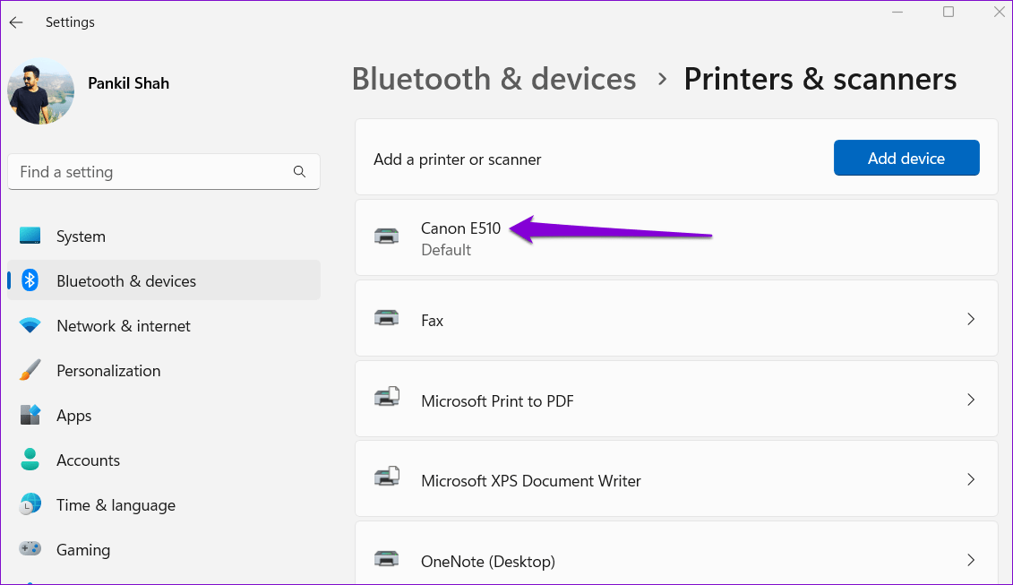Click the Time & language clock icon
Screen dimensions: 1013x585
pyautogui.click(x=30, y=504)
